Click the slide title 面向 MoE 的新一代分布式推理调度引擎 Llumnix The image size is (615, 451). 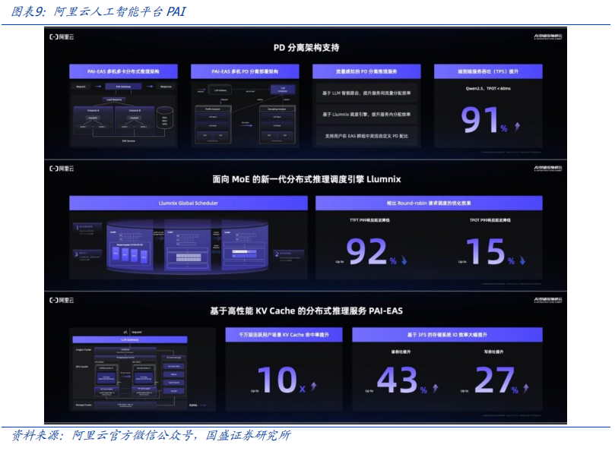(x=306, y=179)
